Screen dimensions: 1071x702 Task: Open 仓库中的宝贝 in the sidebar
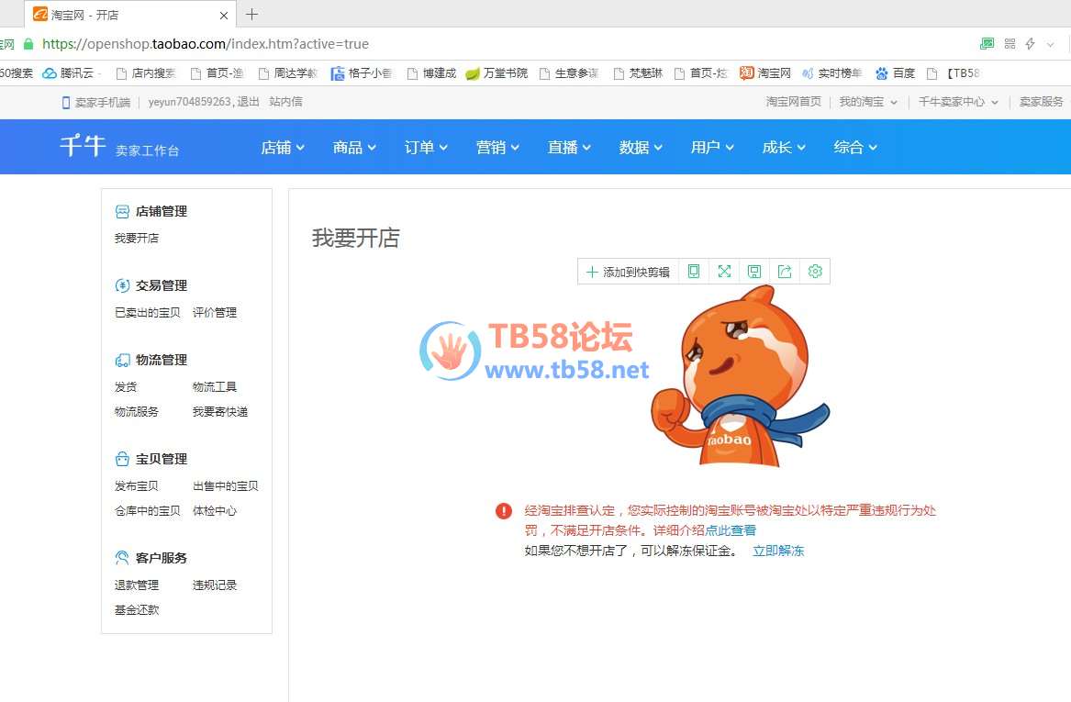point(148,511)
